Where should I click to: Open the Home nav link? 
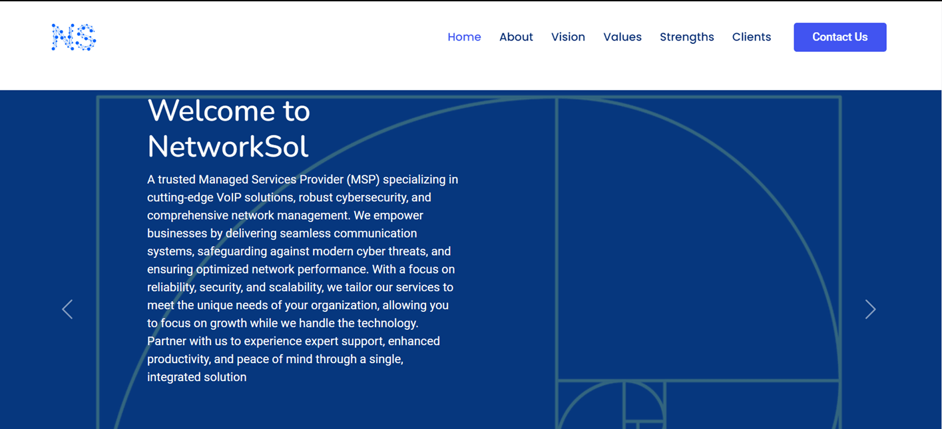pyautogui.click(x=464, y=37)
